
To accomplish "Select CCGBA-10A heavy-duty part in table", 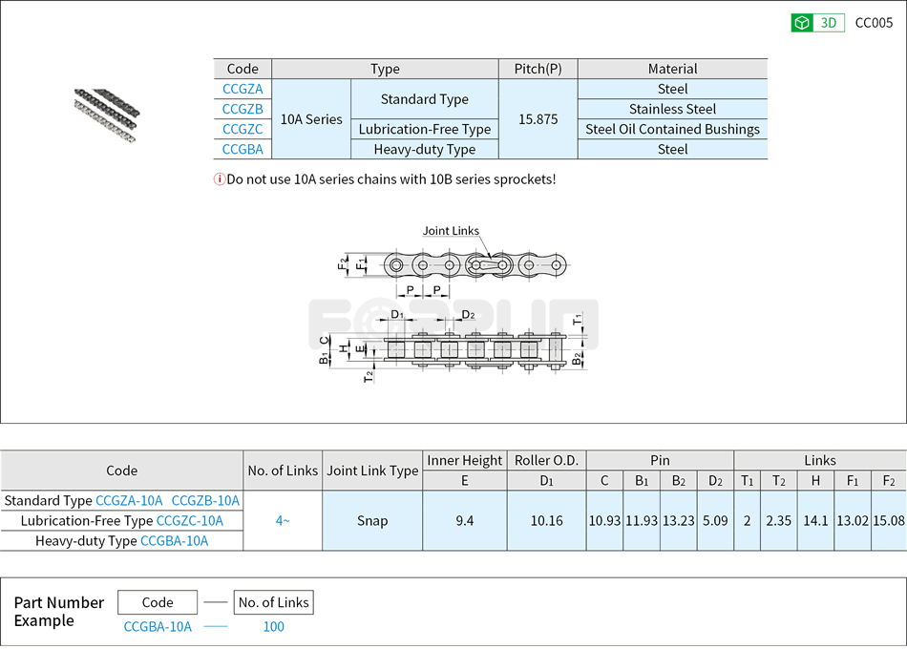I will (x=174, y=541).
